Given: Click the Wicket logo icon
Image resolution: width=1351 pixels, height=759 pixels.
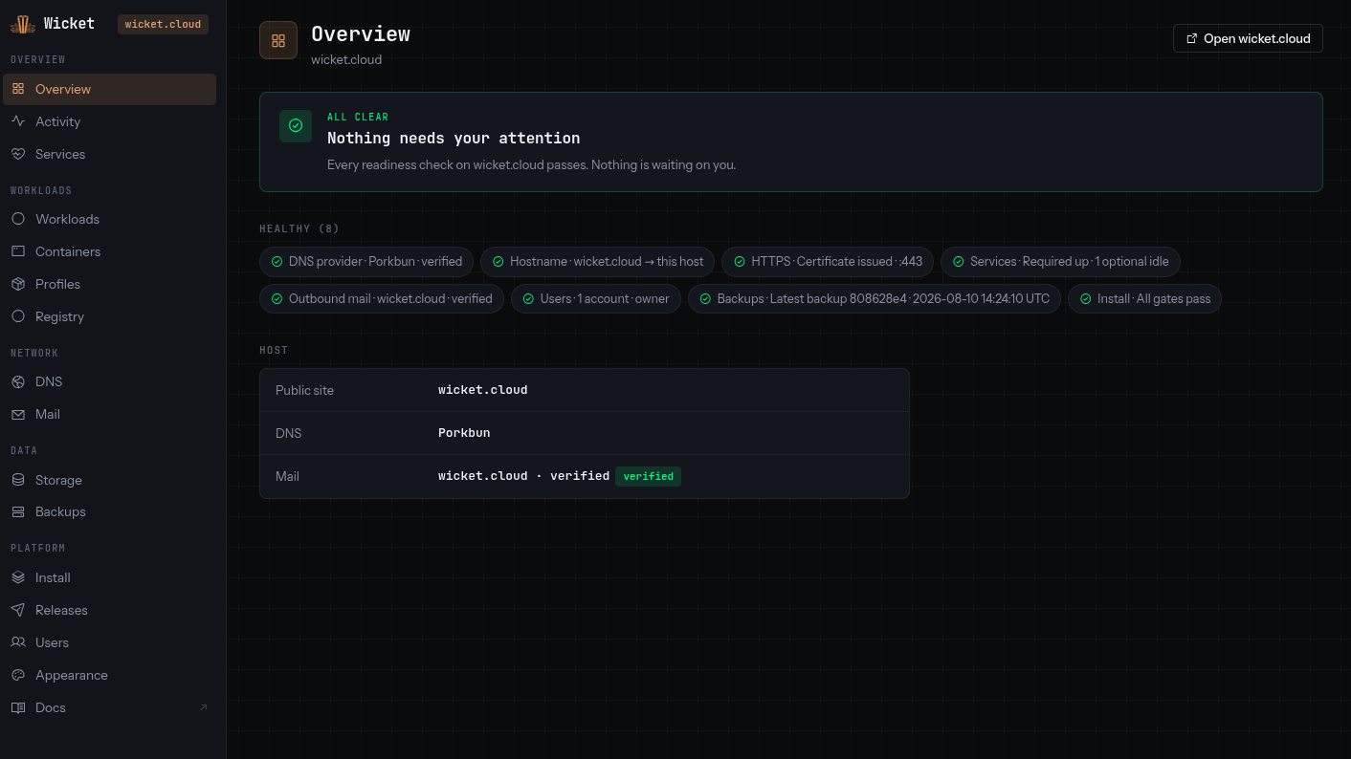Looking at the screenshot, I should 23,24.
